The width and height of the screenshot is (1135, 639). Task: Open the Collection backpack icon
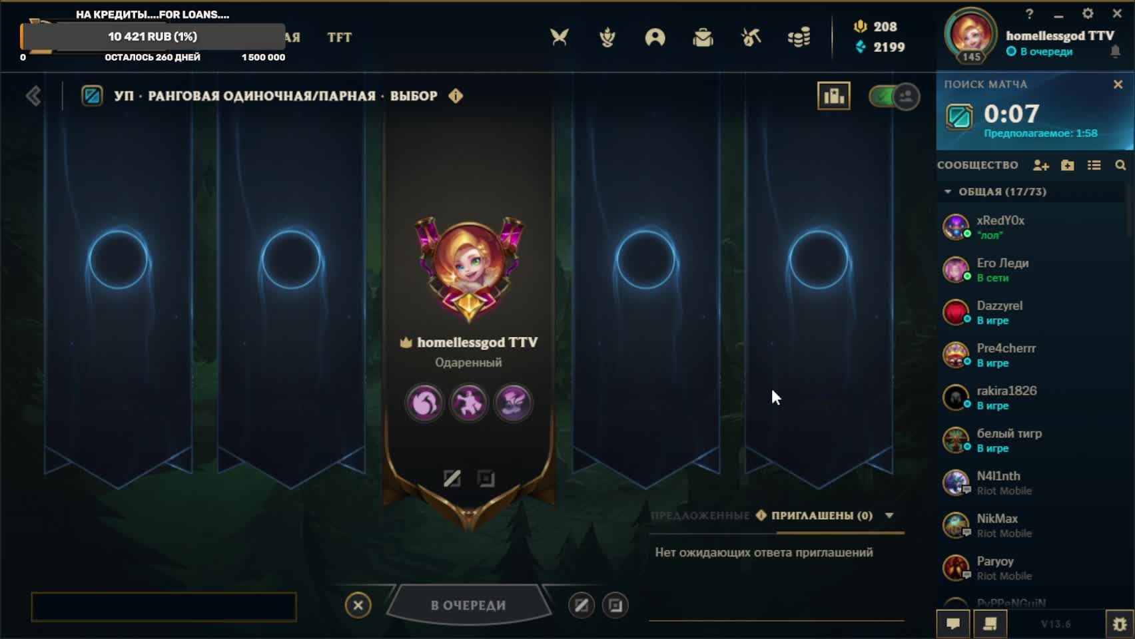click(x=703, y=37)
